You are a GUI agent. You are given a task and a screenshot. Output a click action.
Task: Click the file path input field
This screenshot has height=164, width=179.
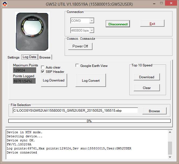(75, 110)
